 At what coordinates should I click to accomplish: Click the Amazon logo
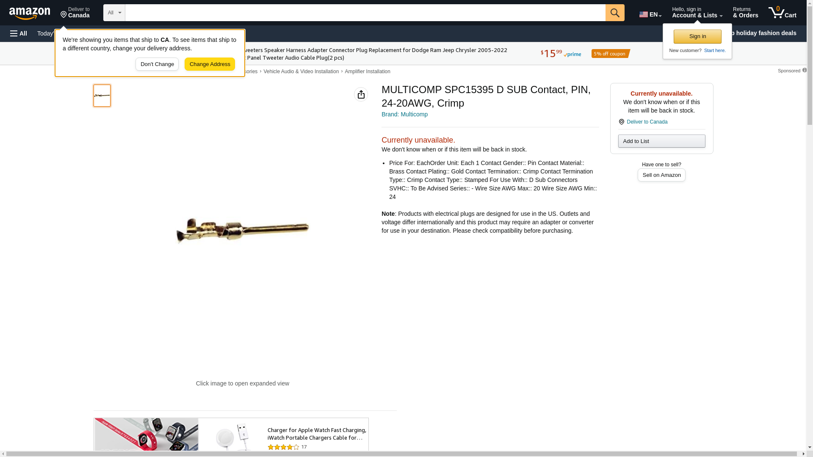click(x=30, y=14)
